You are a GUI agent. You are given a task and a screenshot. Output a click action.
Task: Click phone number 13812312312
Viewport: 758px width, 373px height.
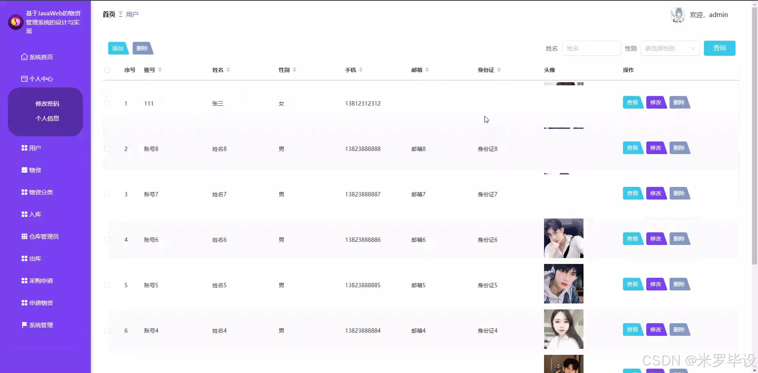point(363,104)
